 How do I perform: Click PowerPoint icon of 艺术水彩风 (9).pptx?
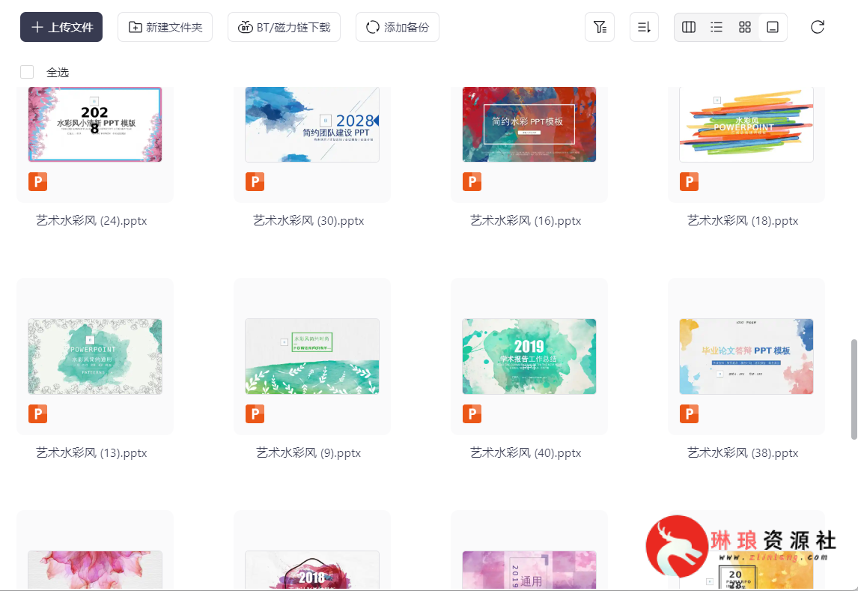click(x=255, y=413)
